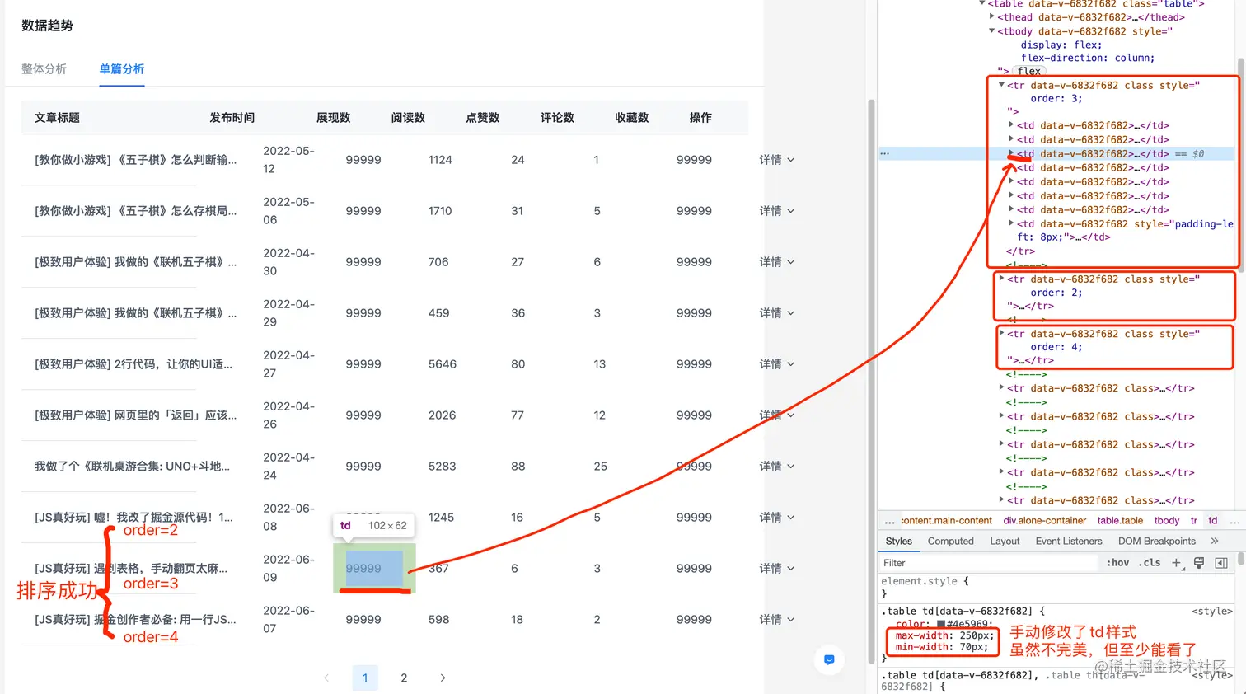
Task: Toggle the .cls class editor
Action: [x=1149, y=563]
